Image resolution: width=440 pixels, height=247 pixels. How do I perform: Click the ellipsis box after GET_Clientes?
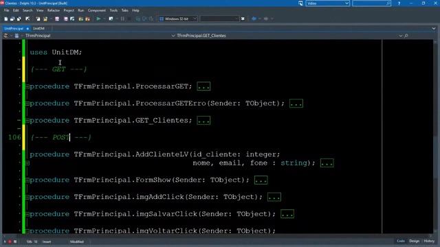[x=203, y=121]
